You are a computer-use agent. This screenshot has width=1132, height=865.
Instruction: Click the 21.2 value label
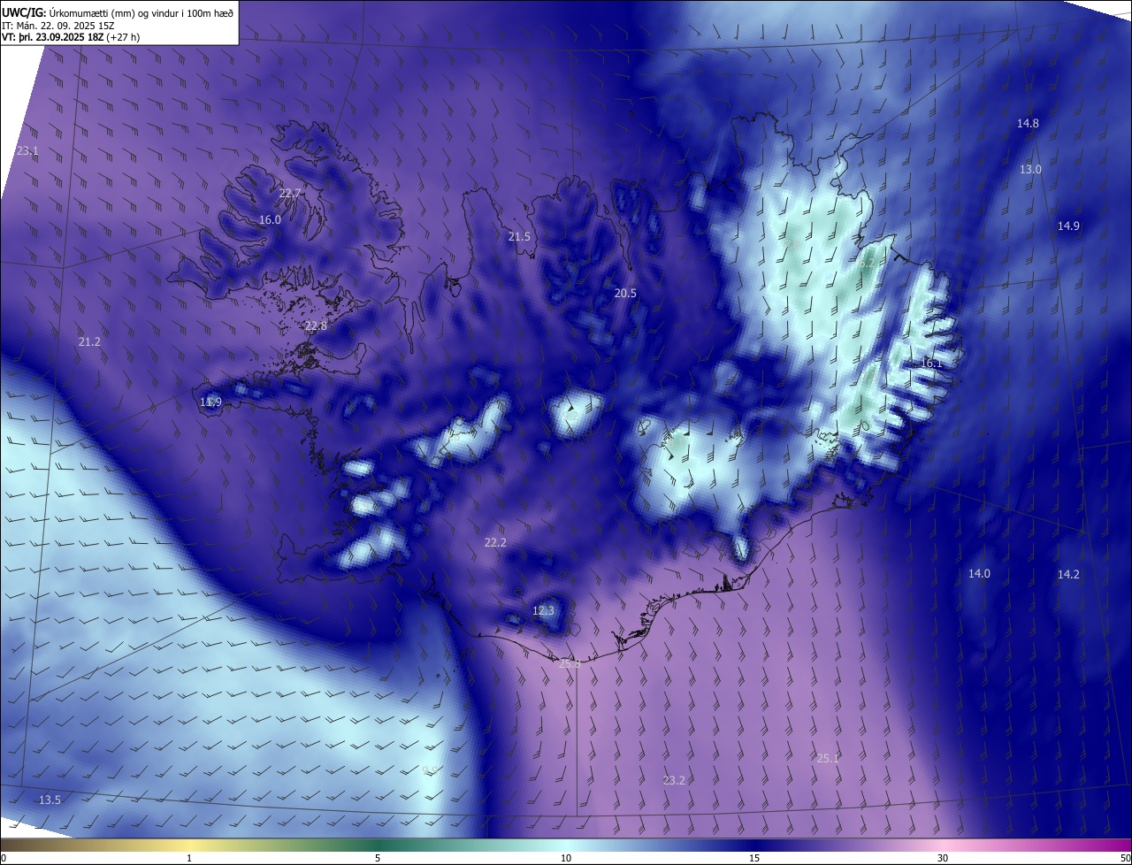click(89, 341)
